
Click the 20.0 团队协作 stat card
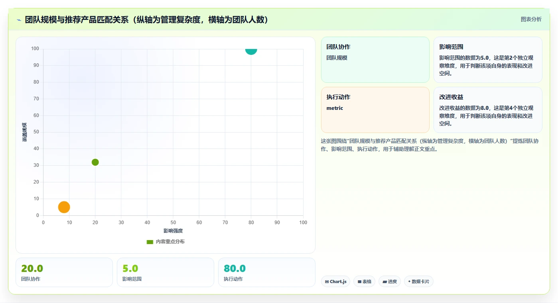click(x=64, y=272)
